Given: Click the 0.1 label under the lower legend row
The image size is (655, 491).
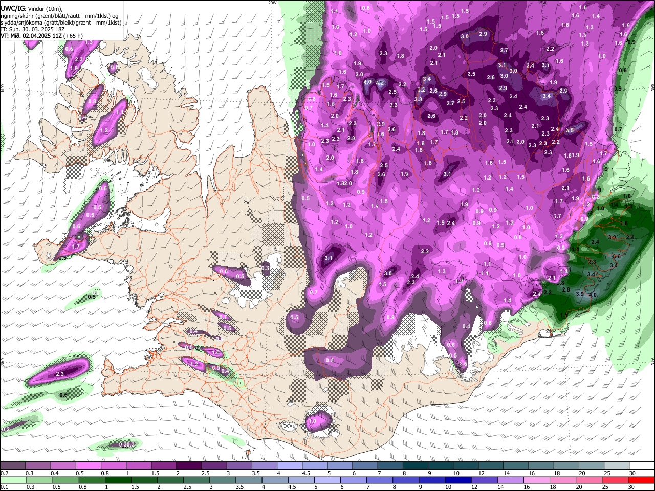Looking at the screenshot, I should pos(4,487).
